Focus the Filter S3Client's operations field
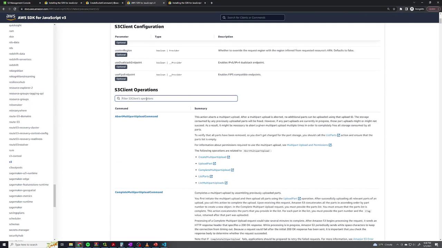Viewport: 442px width, 248px height. 176,99
